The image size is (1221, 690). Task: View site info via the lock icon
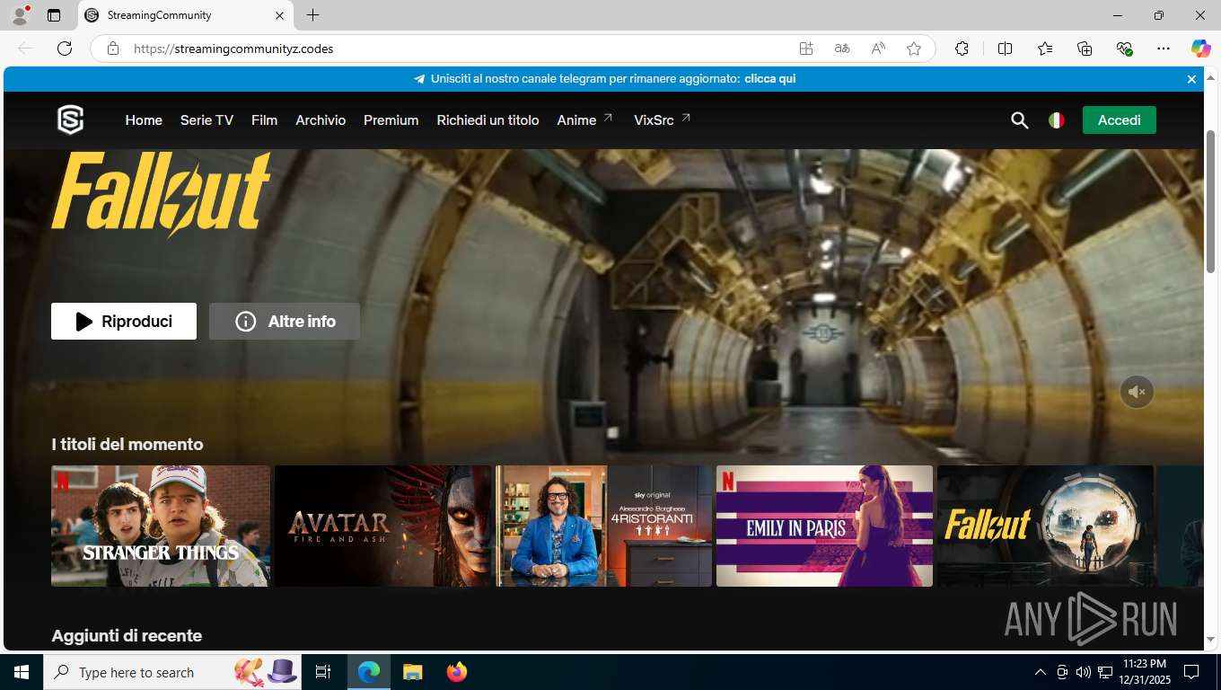tap(113, 49)
